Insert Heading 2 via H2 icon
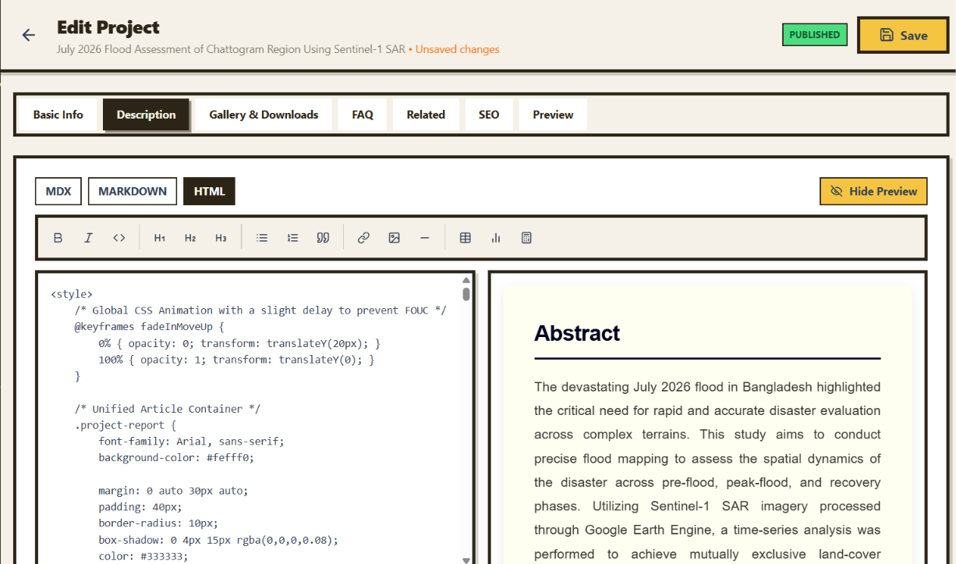 pos(190,238)
